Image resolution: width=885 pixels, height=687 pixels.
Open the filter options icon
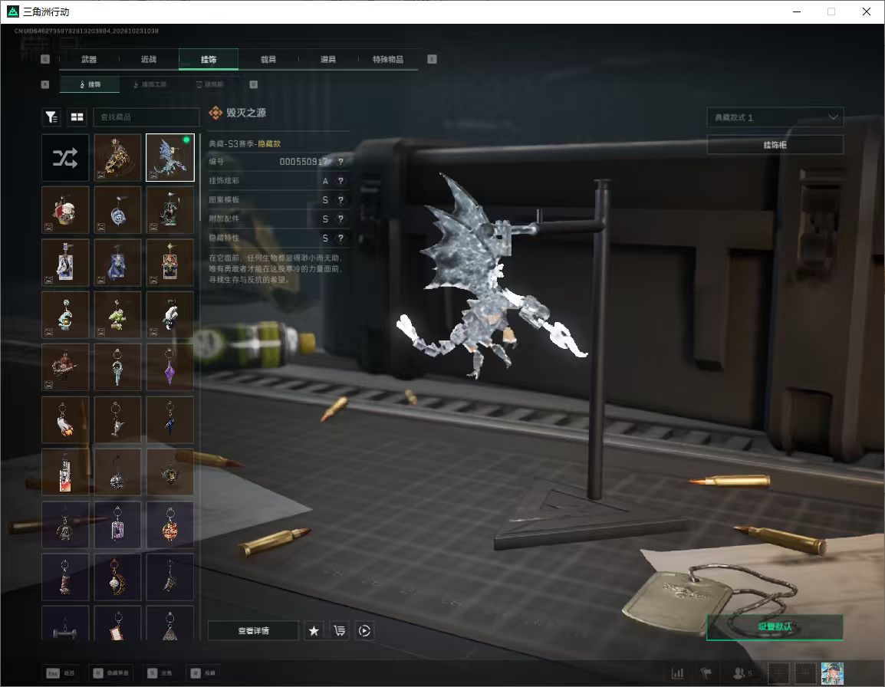click(x=51, y=117)
